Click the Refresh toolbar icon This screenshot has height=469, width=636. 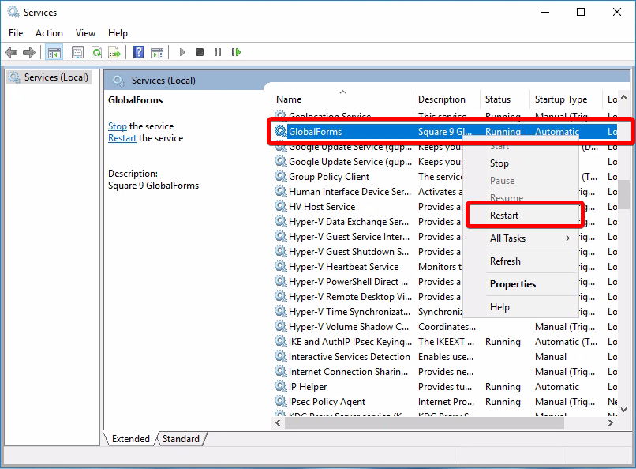click(95, 52)
